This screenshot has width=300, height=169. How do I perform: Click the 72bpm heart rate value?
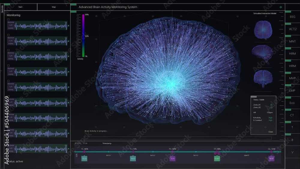tap(270, 113)
